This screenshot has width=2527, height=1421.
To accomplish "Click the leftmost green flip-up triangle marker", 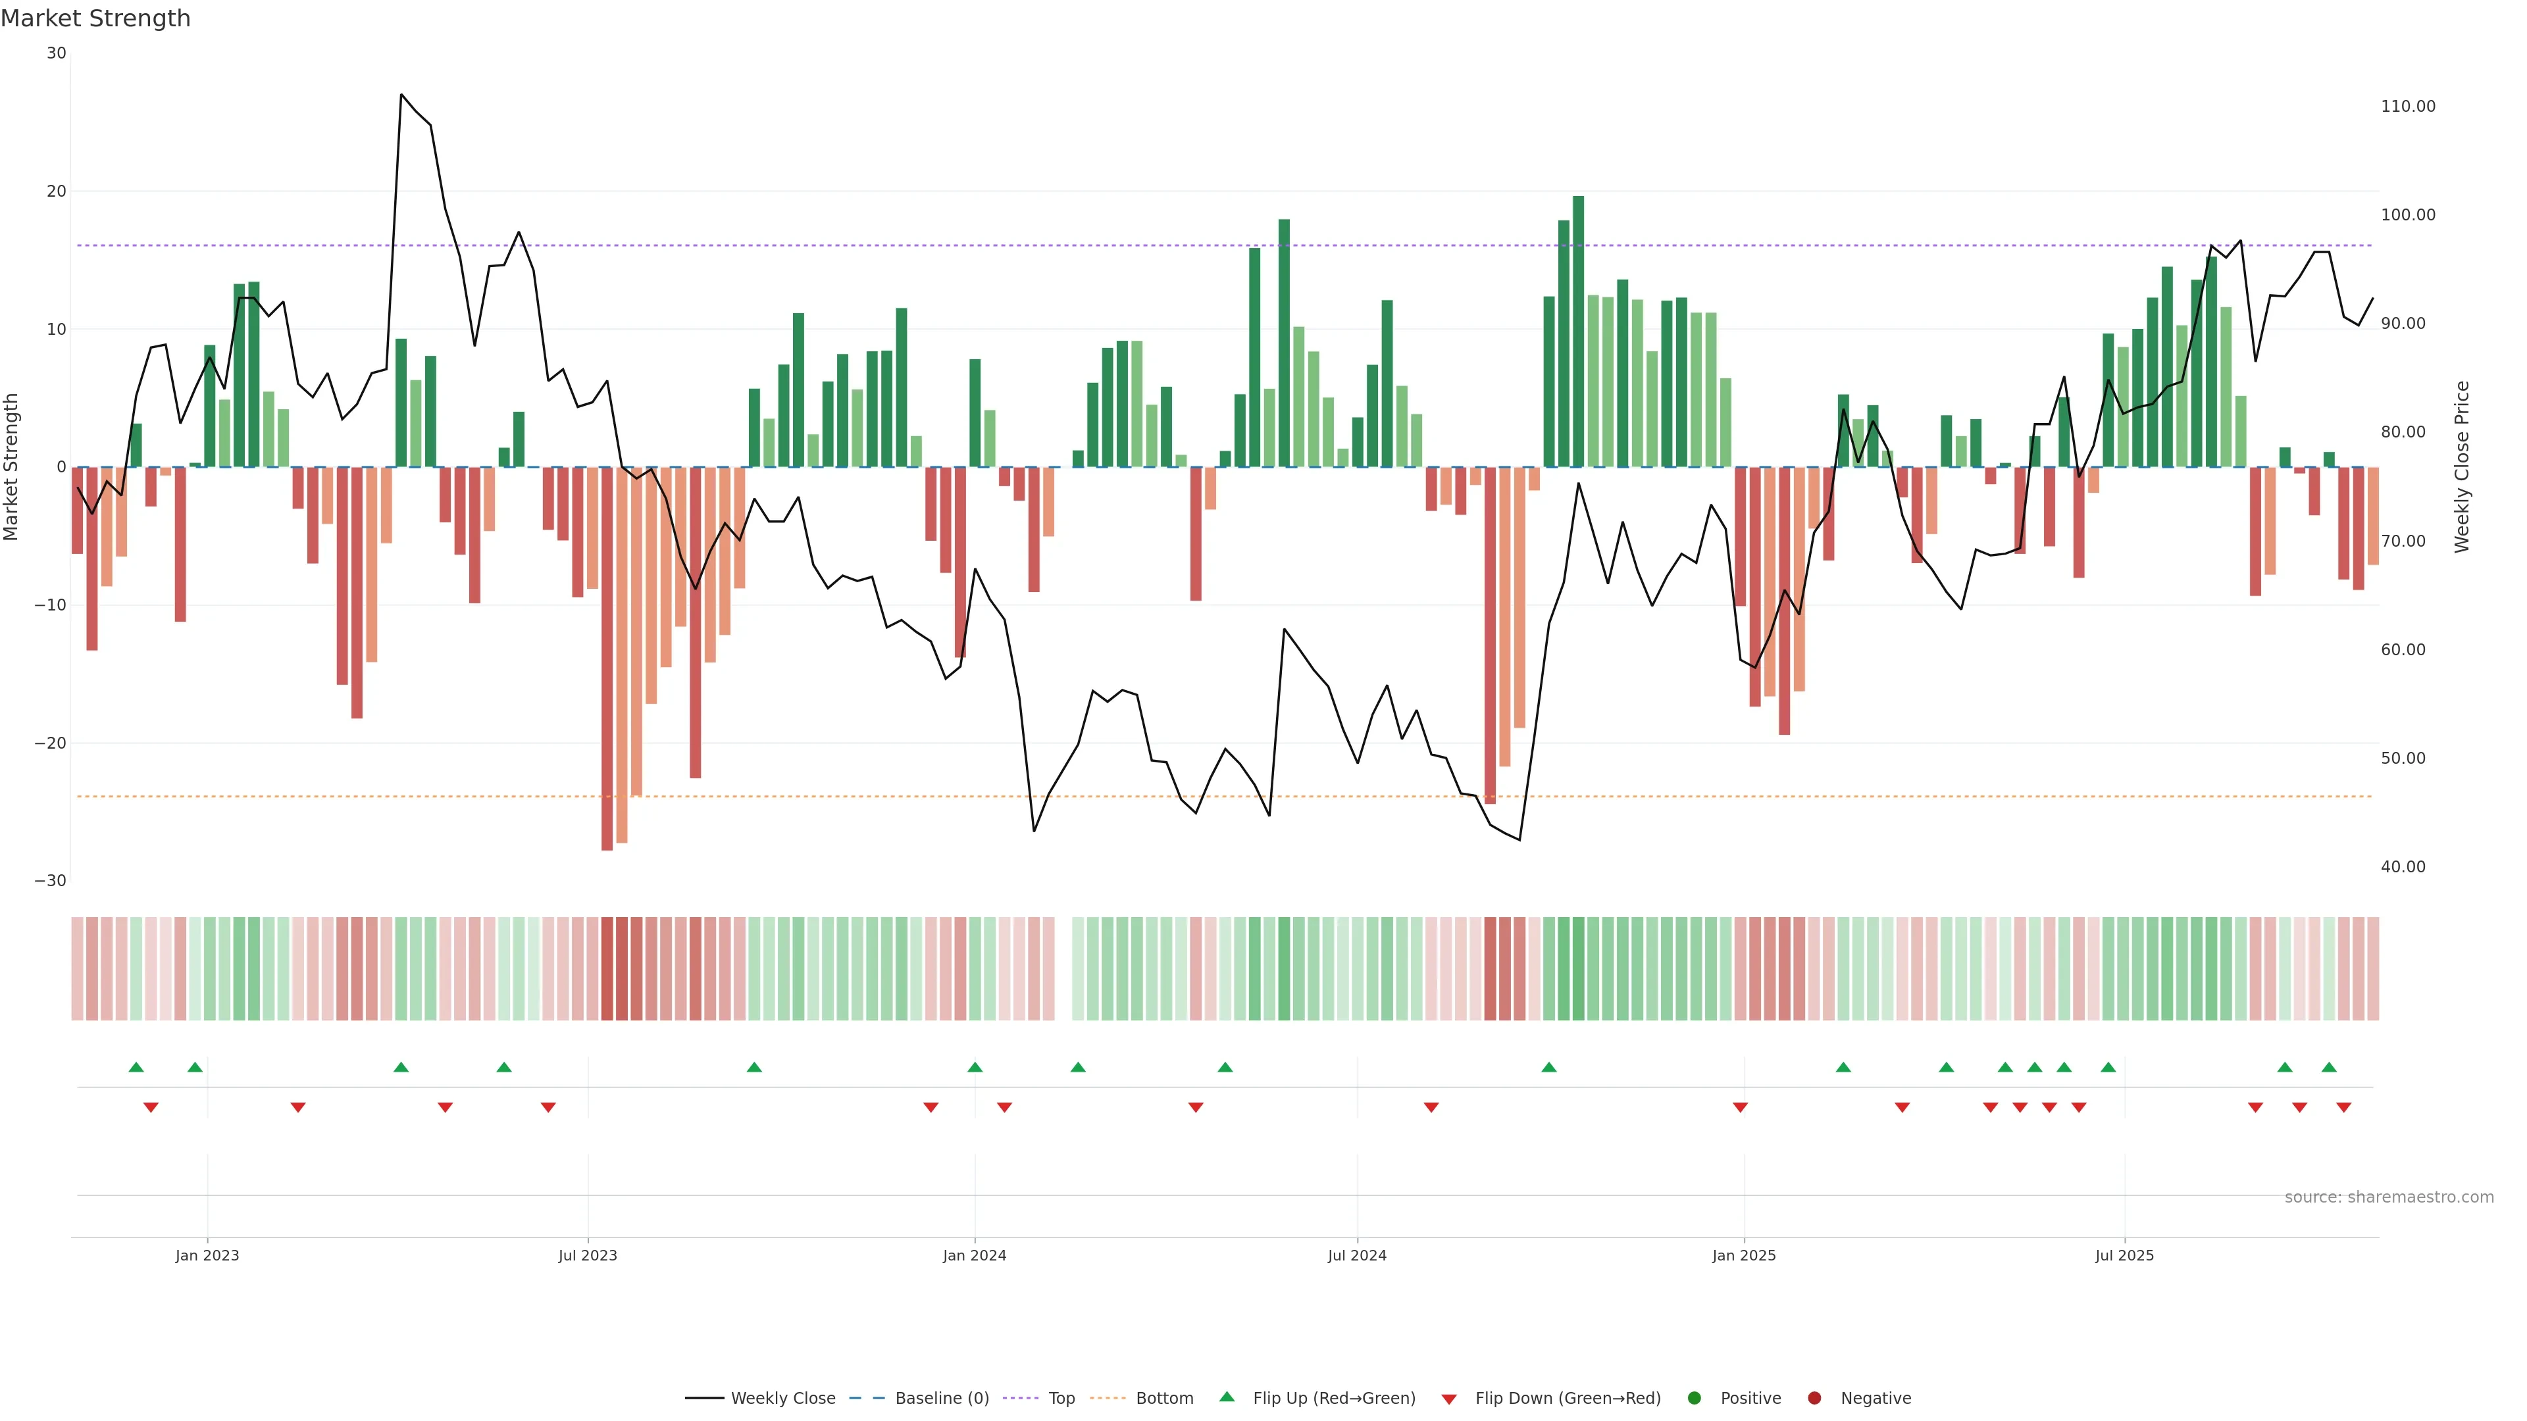I will (x=136, y=1067).
